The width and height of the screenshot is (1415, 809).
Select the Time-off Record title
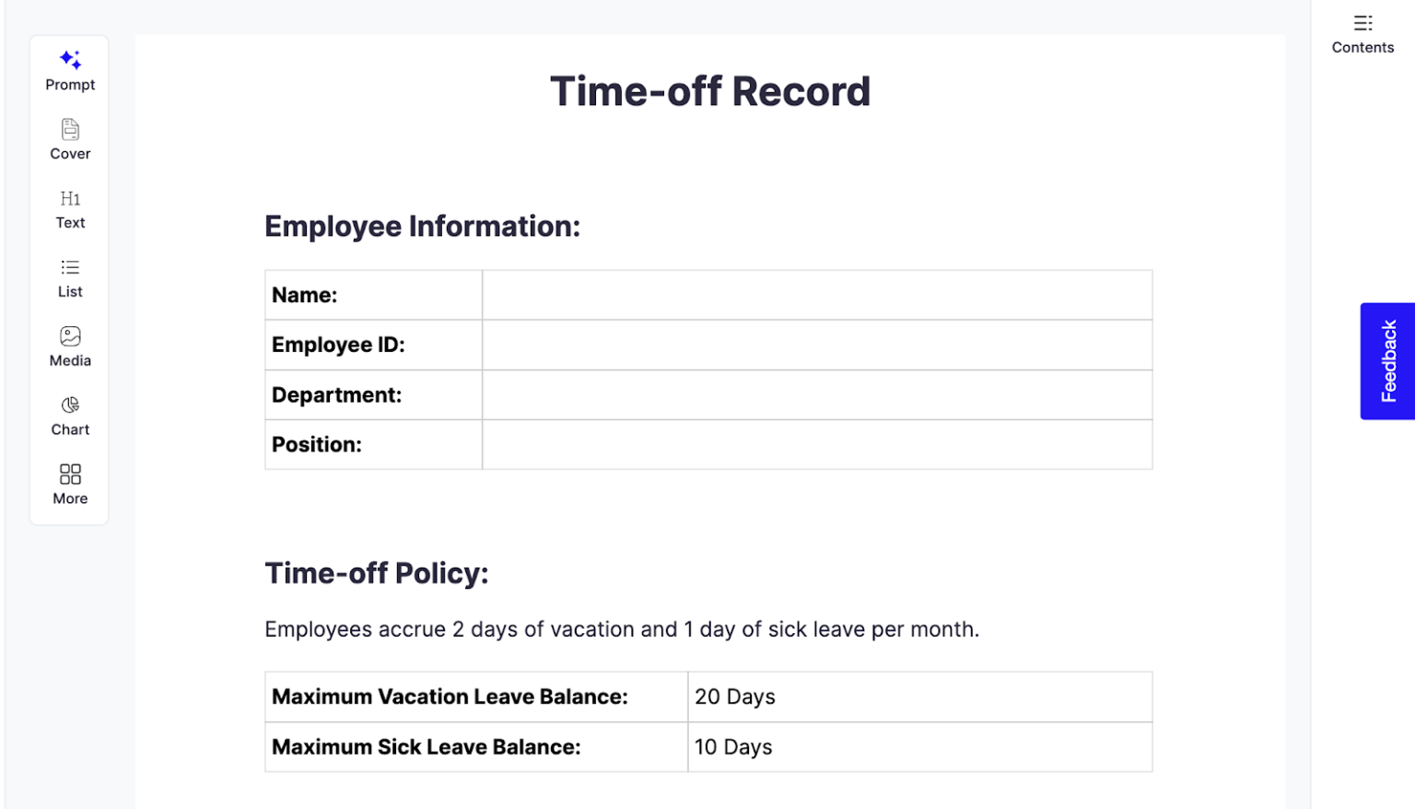click(709, 90)
